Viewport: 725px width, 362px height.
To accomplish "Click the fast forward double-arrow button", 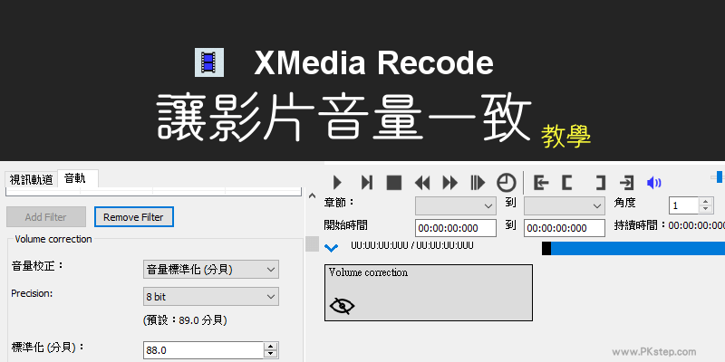I will (x=449, y=183).
